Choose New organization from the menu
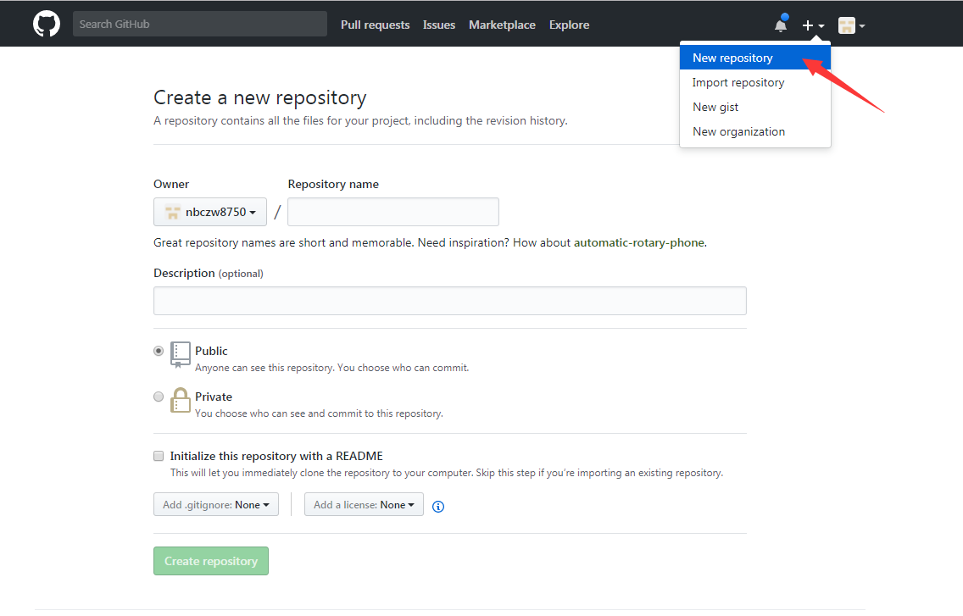The height and width of the screenshot is (616, 963). tap(754, 131)
